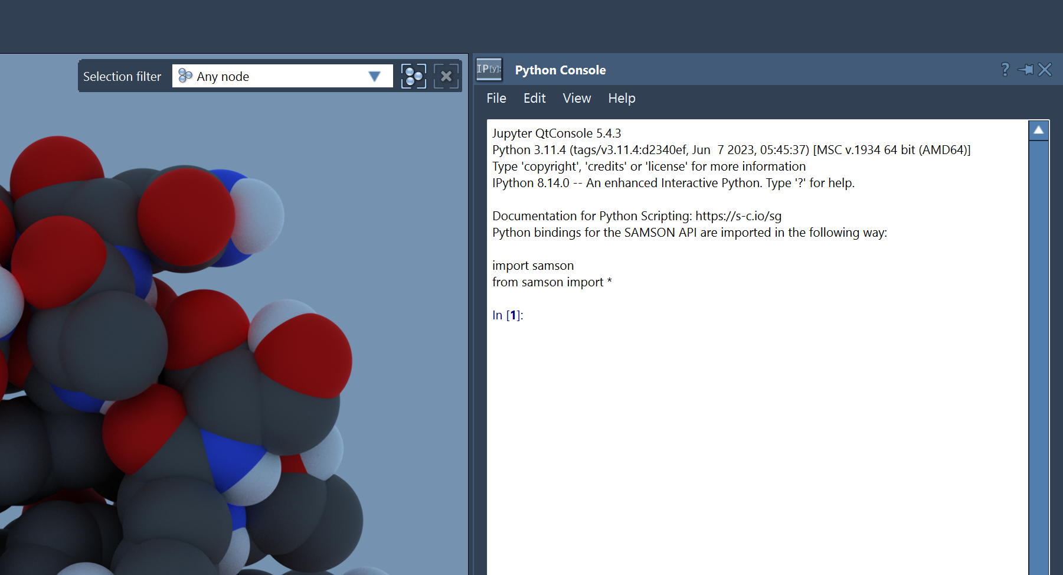Click the select-nodes icon beside the filter

(x=413, y=76)
